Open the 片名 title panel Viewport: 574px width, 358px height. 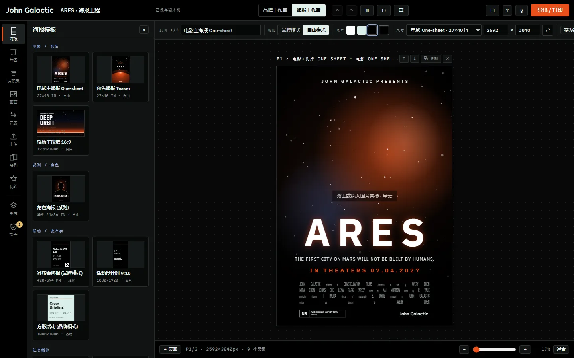pos(13,55)
